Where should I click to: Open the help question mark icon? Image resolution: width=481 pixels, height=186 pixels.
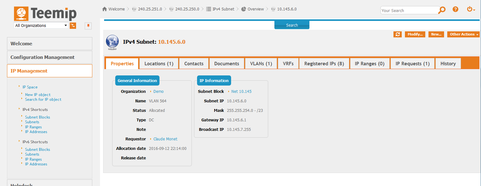pos(456,10)
